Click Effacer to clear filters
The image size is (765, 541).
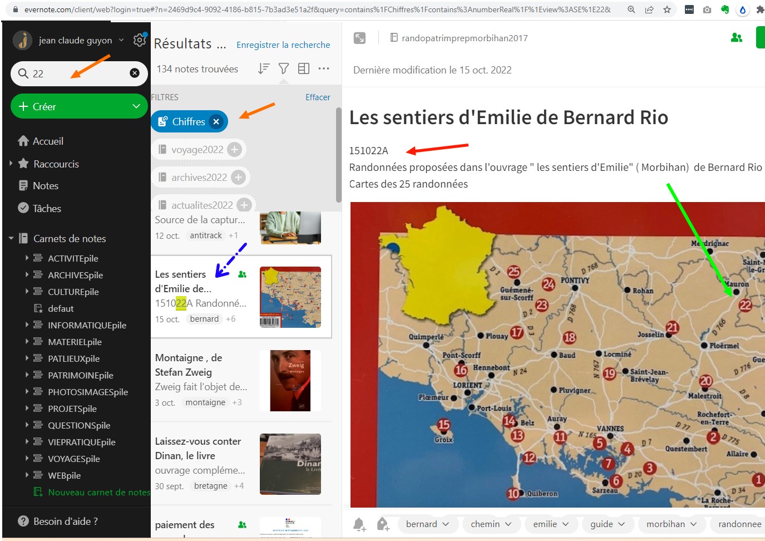(x=318, y=97)
